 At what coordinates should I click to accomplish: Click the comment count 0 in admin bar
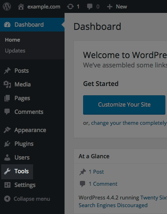[x=98, y=7]
